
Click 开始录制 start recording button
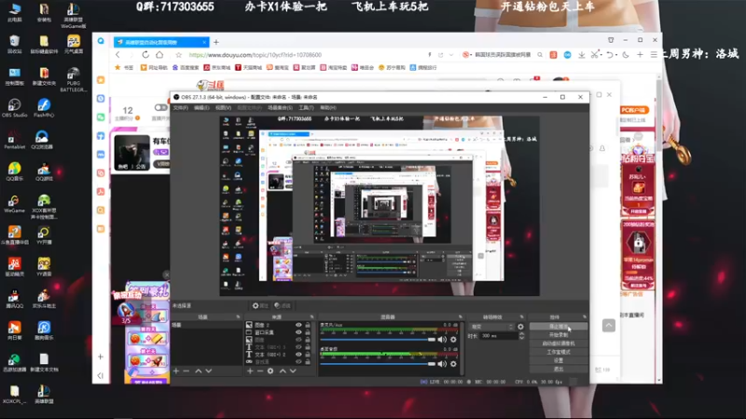559,335
